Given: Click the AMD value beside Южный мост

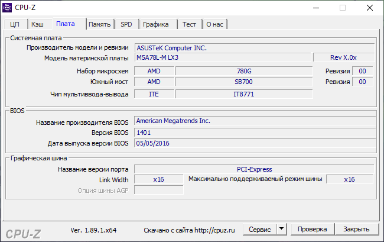Looking at the screenshot, I should click(154, 82).
